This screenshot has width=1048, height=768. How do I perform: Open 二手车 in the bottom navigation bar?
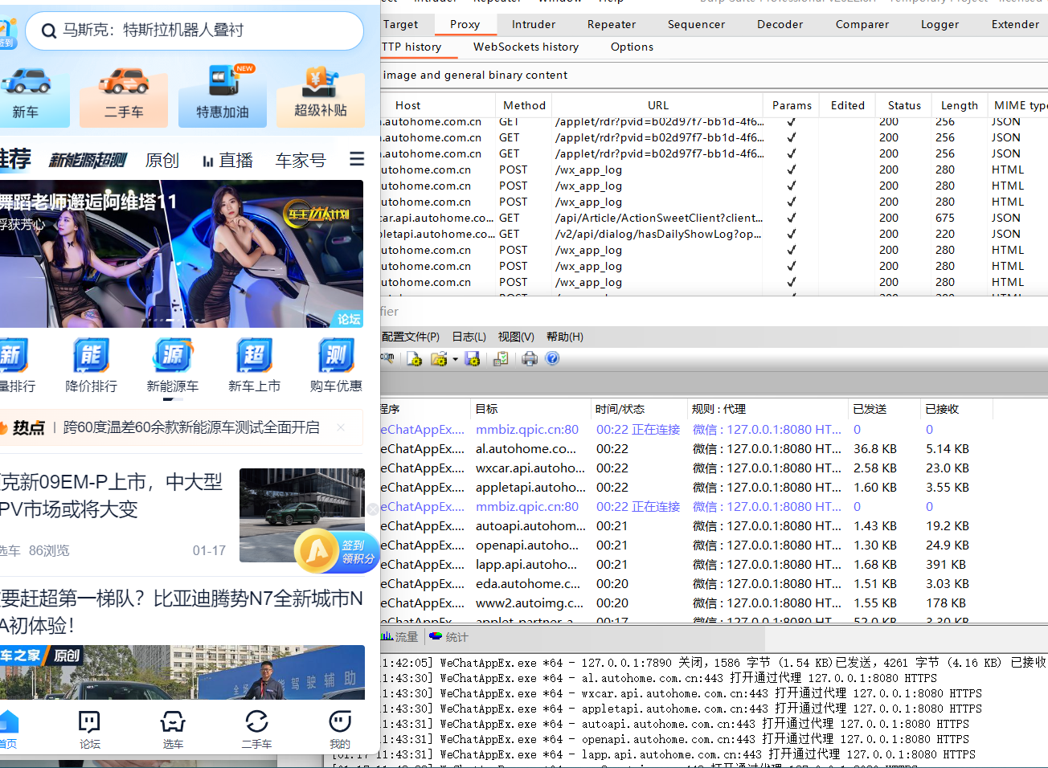click(x=256, y=729)
